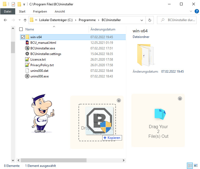The height and width of the screenshot is (169, 200).
Task: Refresh the current folder view
Action: pos(150,20)
